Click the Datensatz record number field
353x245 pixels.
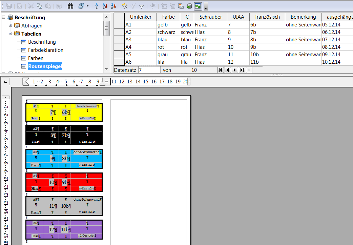(x=149, y=70)
